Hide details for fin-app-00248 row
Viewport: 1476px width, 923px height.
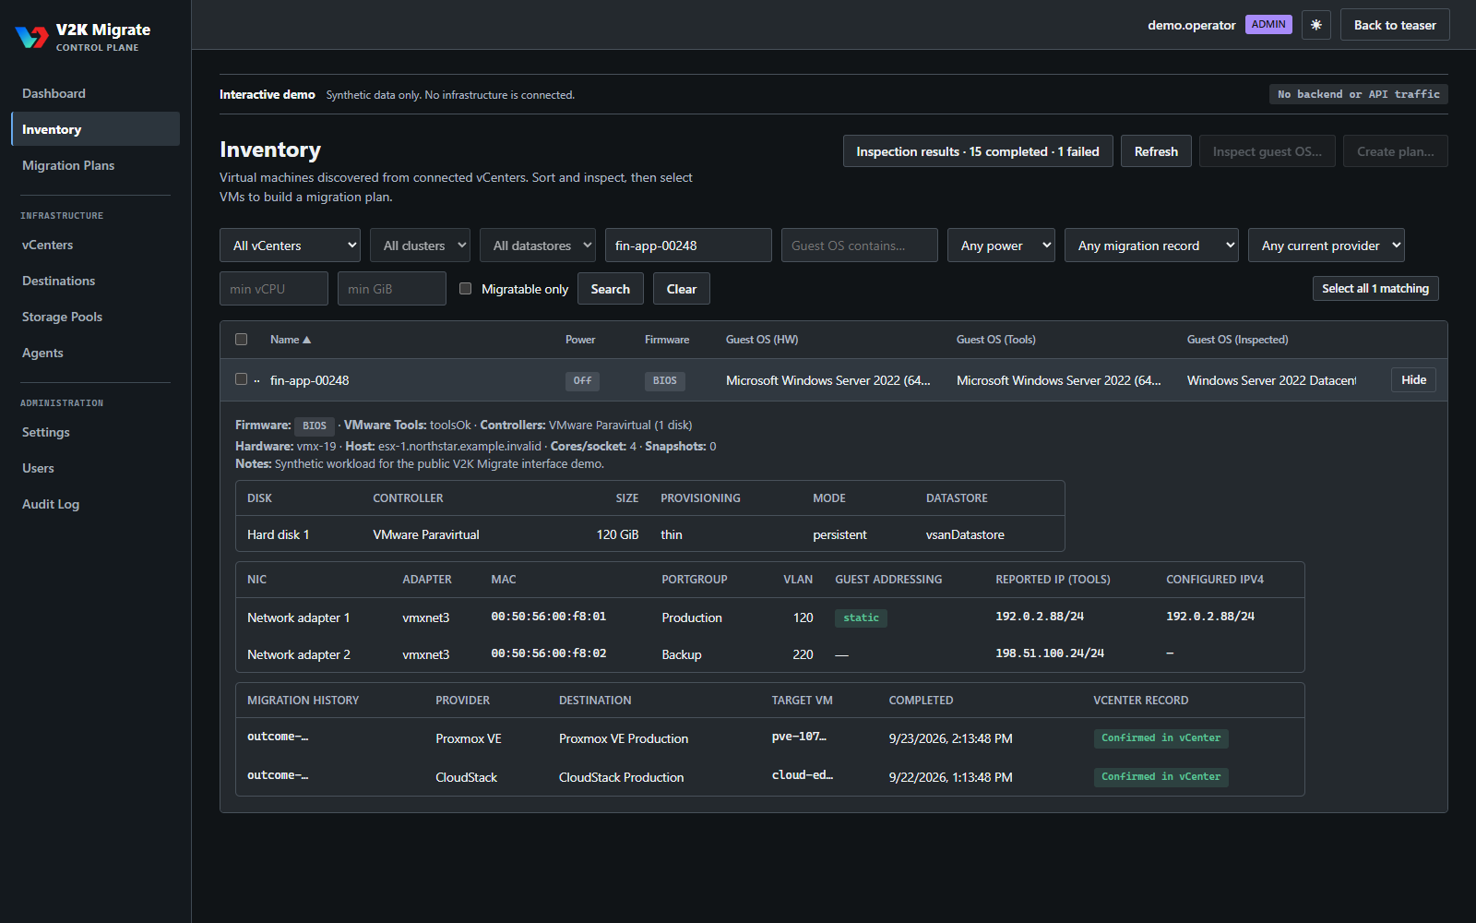[1413, 379]
